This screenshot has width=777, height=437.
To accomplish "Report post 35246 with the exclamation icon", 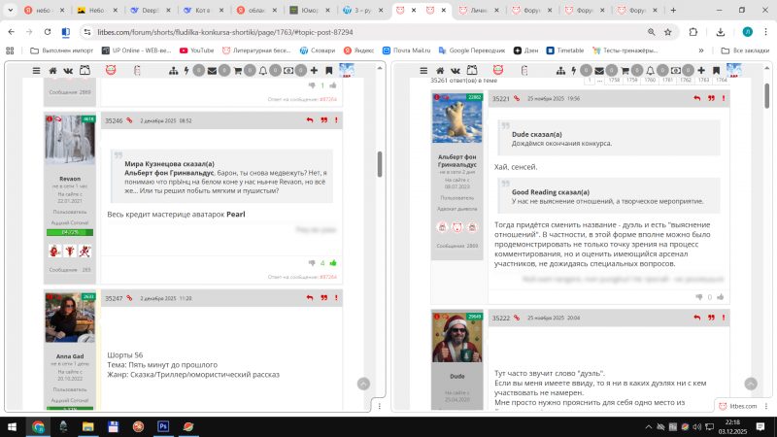I will [x=336, y=120].
